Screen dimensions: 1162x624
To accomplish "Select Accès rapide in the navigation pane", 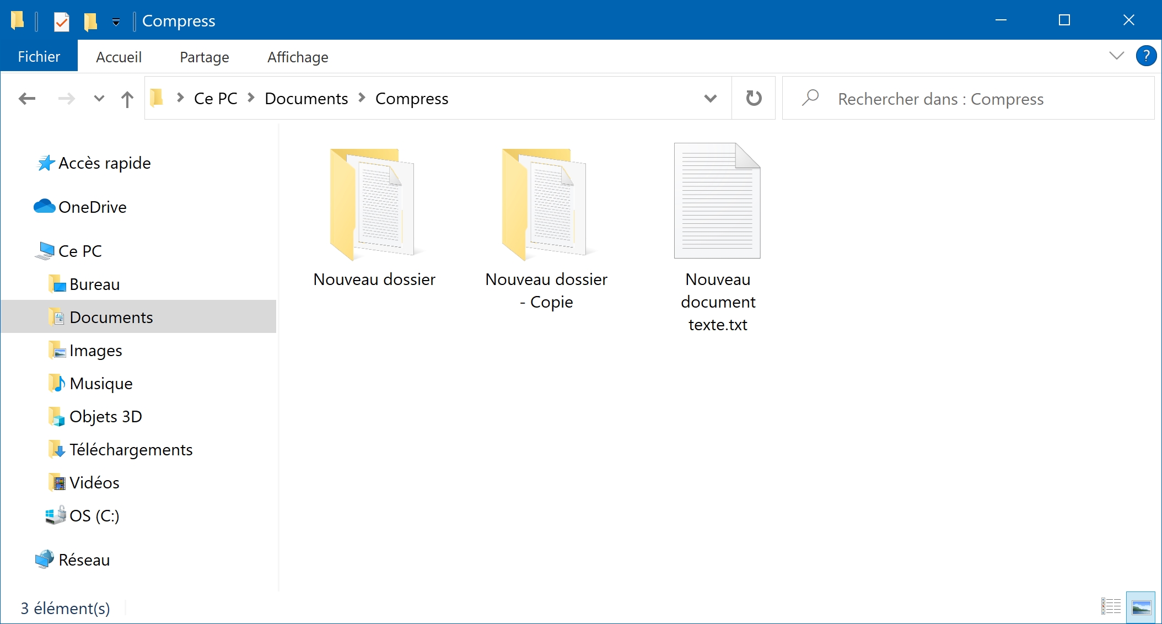I will tap(94, 163).
